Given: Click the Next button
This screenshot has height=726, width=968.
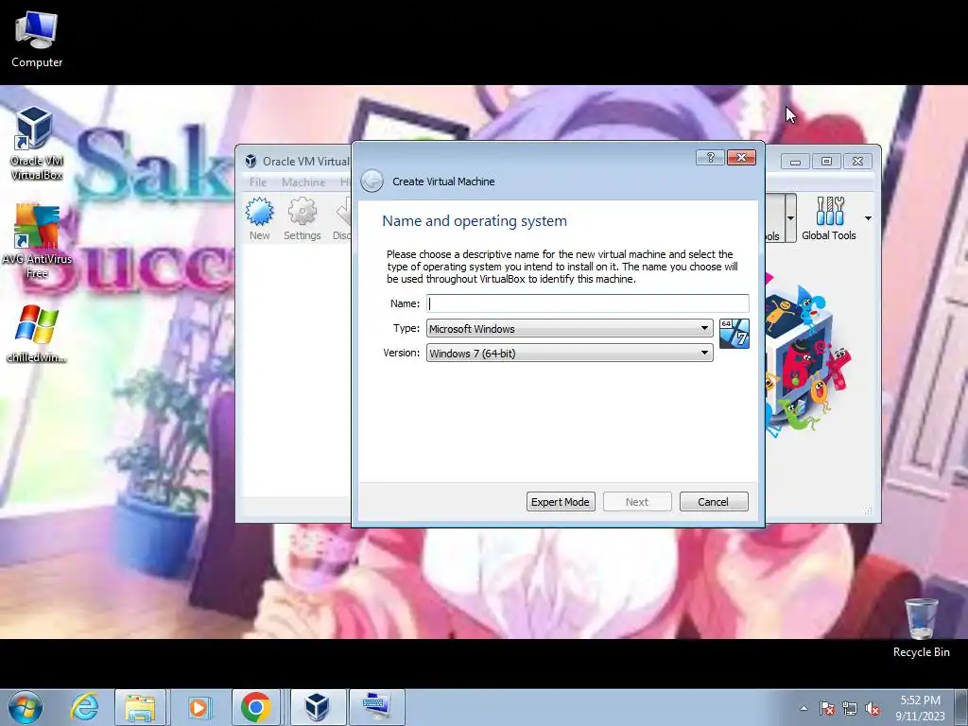Looking at the screenshot, I should tap(637, 502).
